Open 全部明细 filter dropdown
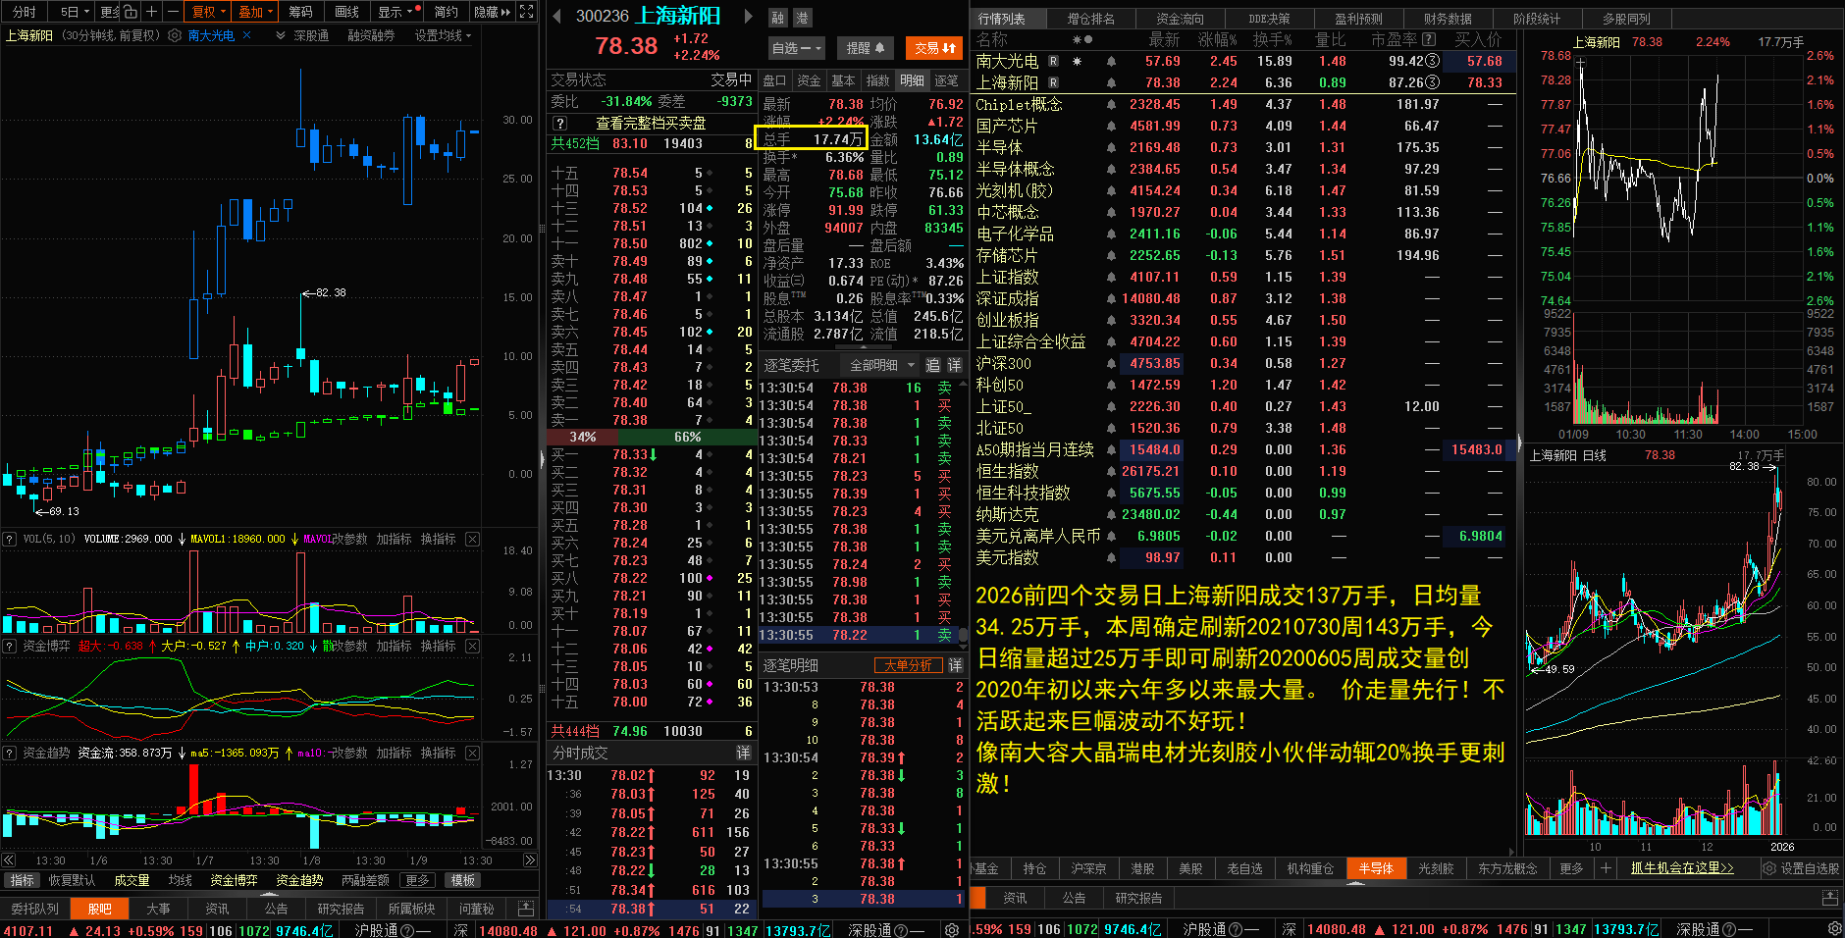Viewport: 1845px width, 938px height. [880, 365]
